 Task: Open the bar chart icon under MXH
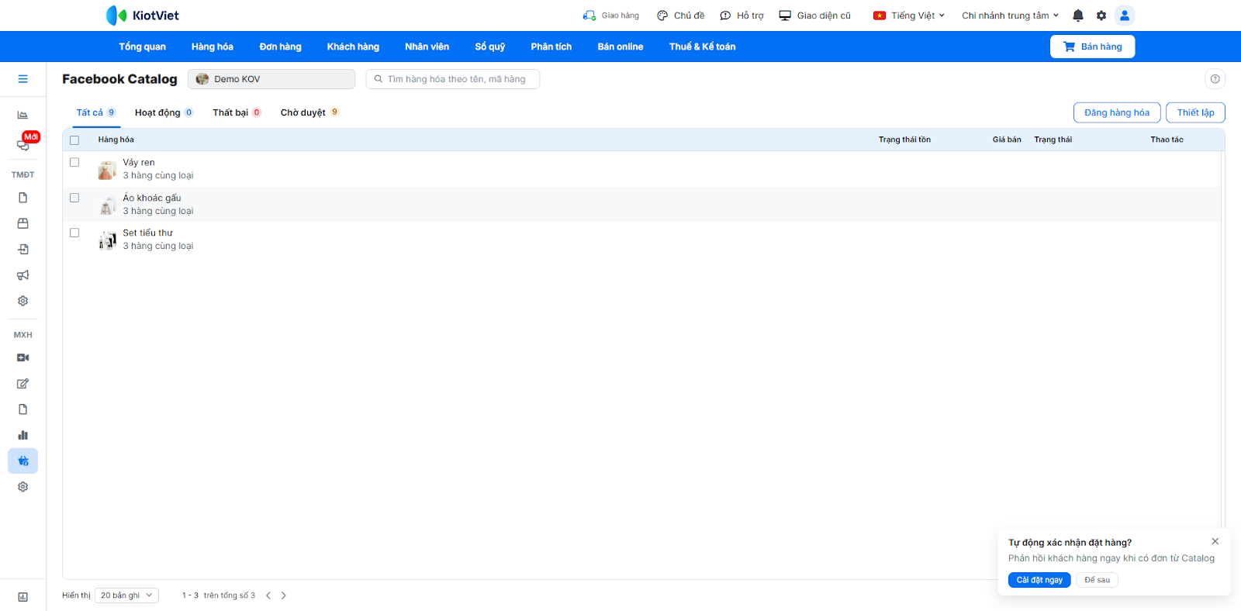[x=23, y=435]
